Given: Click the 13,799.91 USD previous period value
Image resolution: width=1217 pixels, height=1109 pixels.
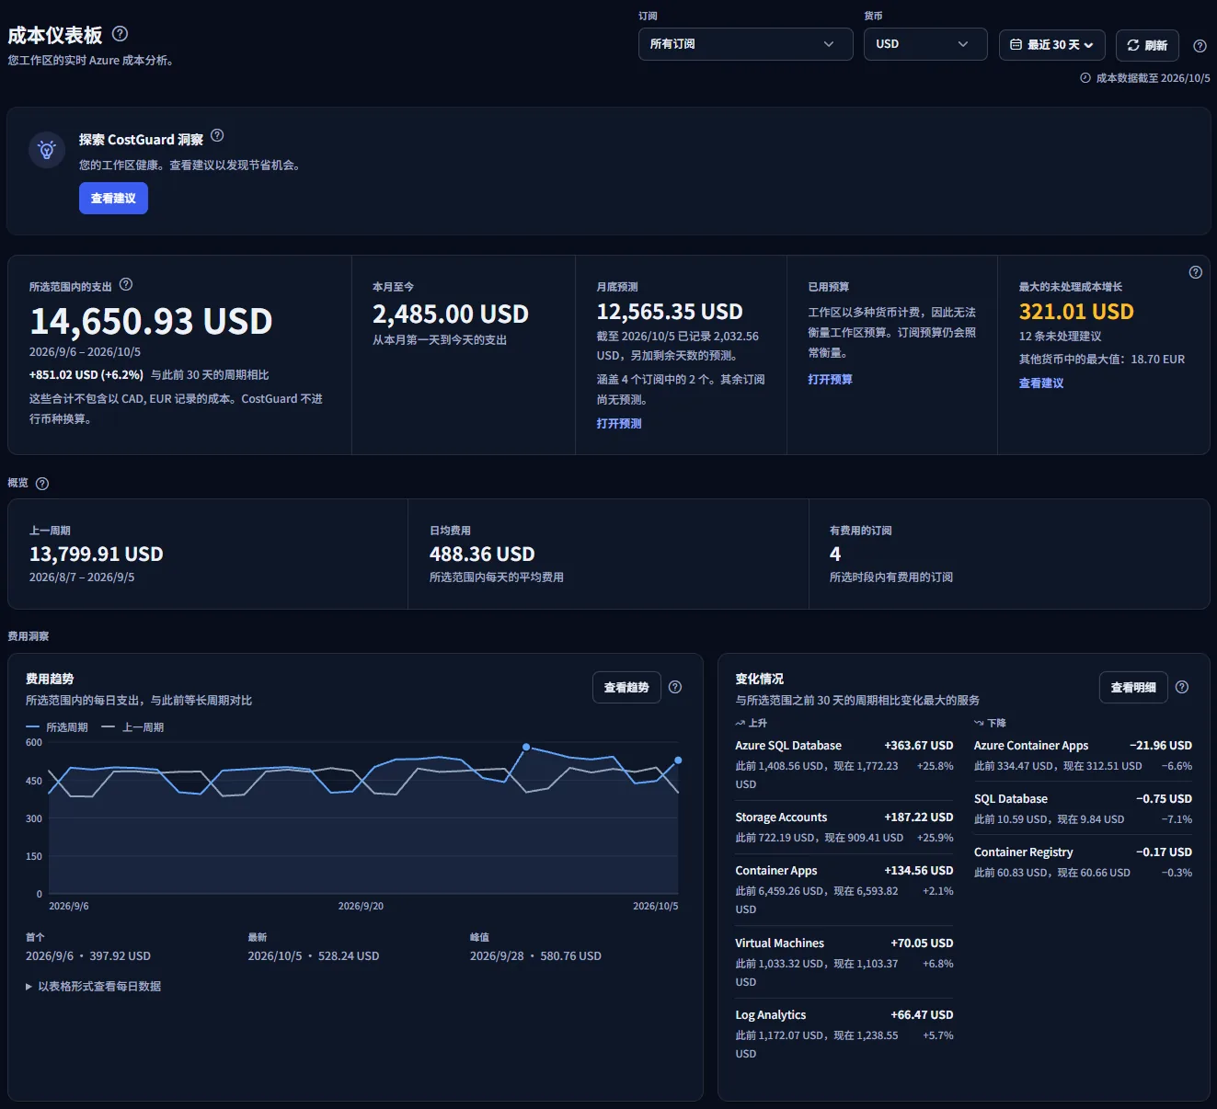Looking at the screenshot, I should click(x=97, y=554).
